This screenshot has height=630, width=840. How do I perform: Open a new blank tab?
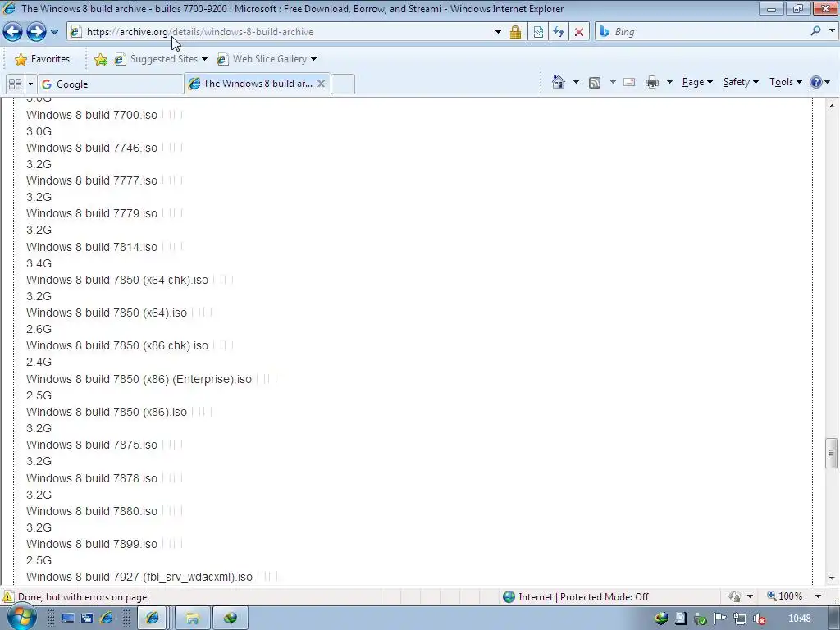343,84
